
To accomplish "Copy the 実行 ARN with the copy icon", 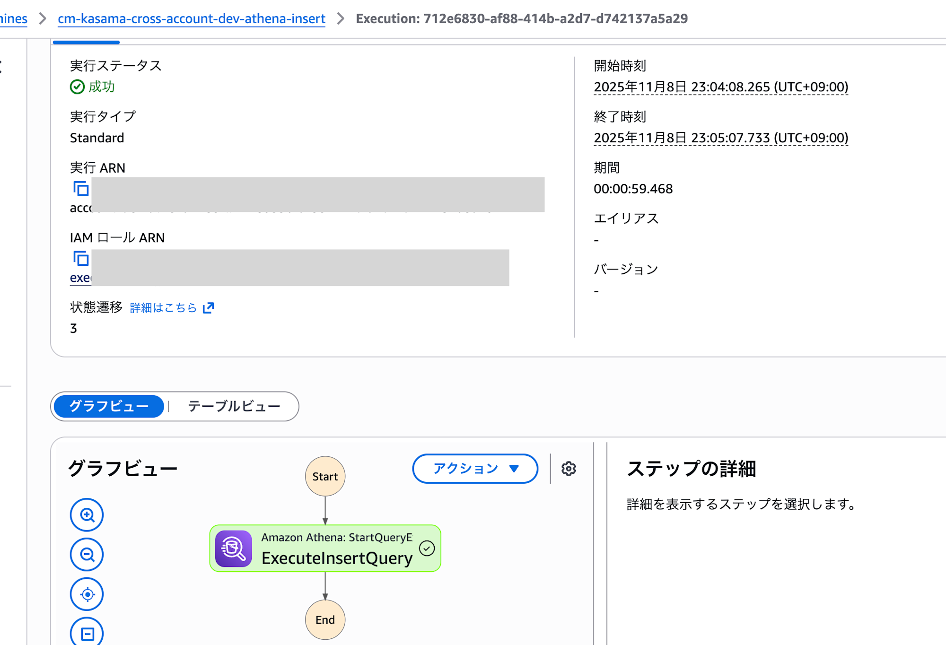I will (x=81, y=189).
